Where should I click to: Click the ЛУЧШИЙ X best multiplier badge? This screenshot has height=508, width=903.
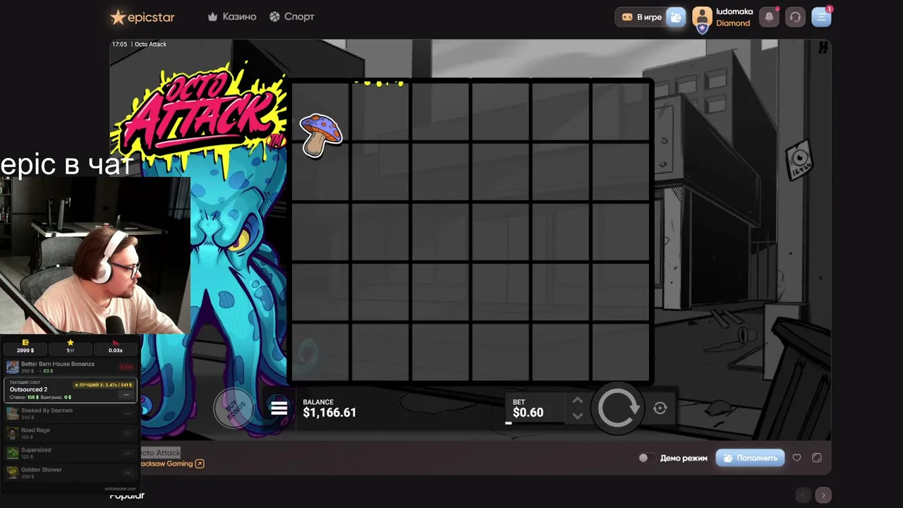pyautogui.click(x=104, y=385)
